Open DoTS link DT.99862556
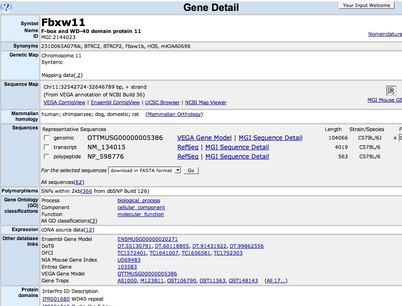This screenshot has width=402, height=306. pyautogui.click(x=246, y=246)
